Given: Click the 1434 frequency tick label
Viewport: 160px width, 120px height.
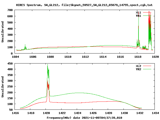Looking at the screenshot, I should click(155, 113).
